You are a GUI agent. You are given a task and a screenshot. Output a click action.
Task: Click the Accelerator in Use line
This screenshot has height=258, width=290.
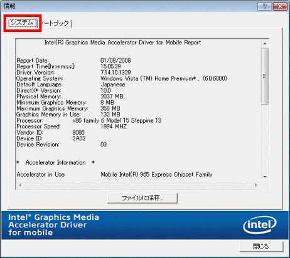coord(114,175)
